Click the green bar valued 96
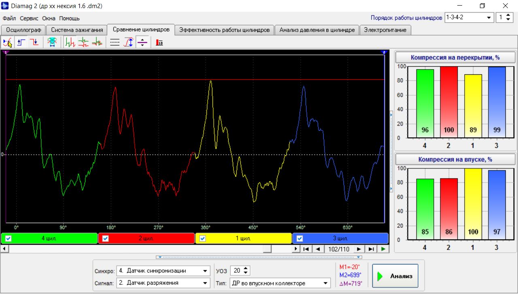This screenshot has width=518, height=294. coord(425,103)
